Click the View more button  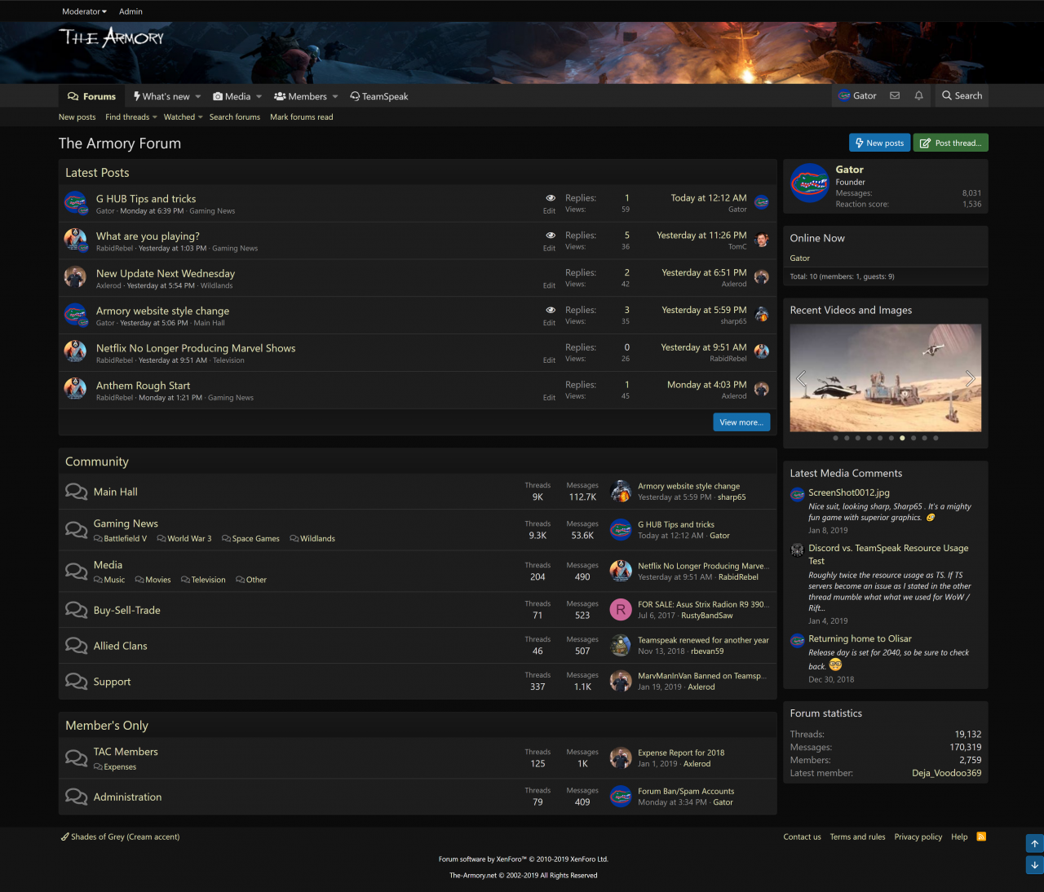click(741, 422)
